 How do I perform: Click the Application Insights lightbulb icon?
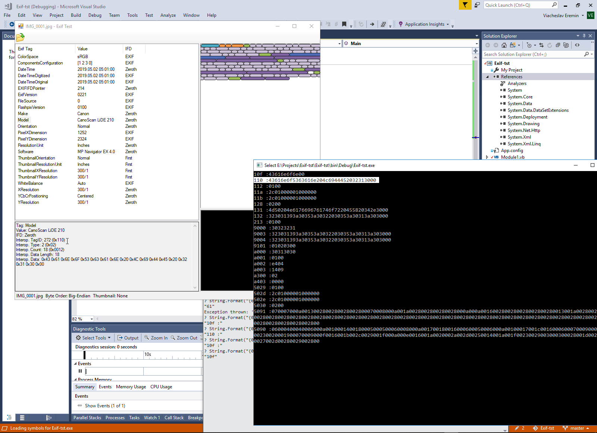tap(401, 24)
